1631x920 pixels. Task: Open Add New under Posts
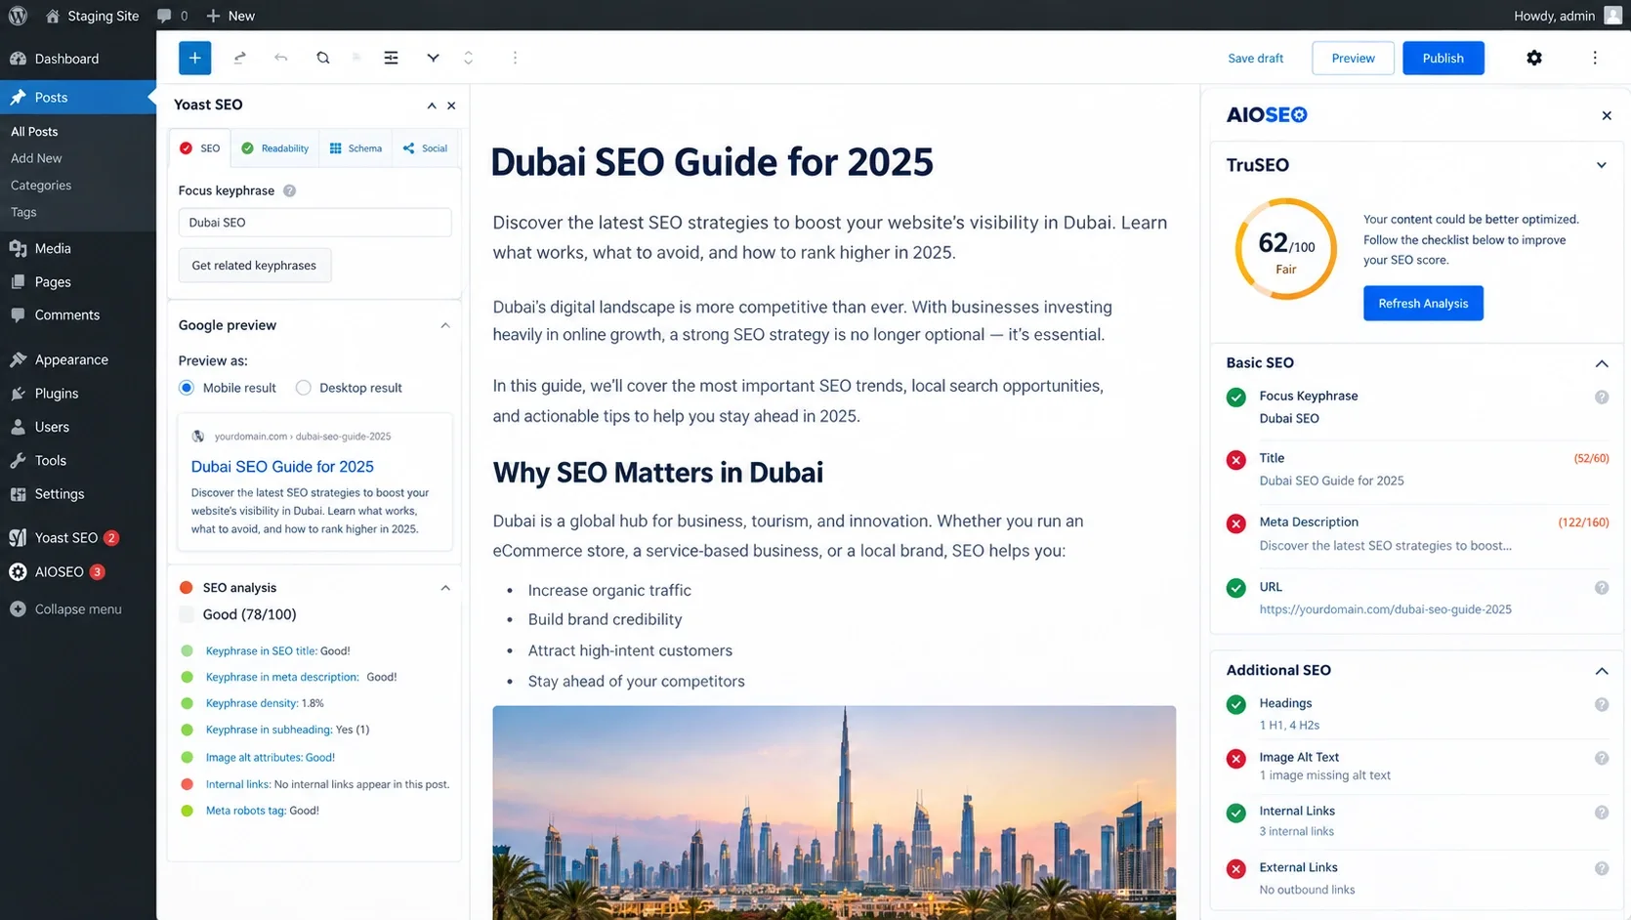(x=36, y=158)
